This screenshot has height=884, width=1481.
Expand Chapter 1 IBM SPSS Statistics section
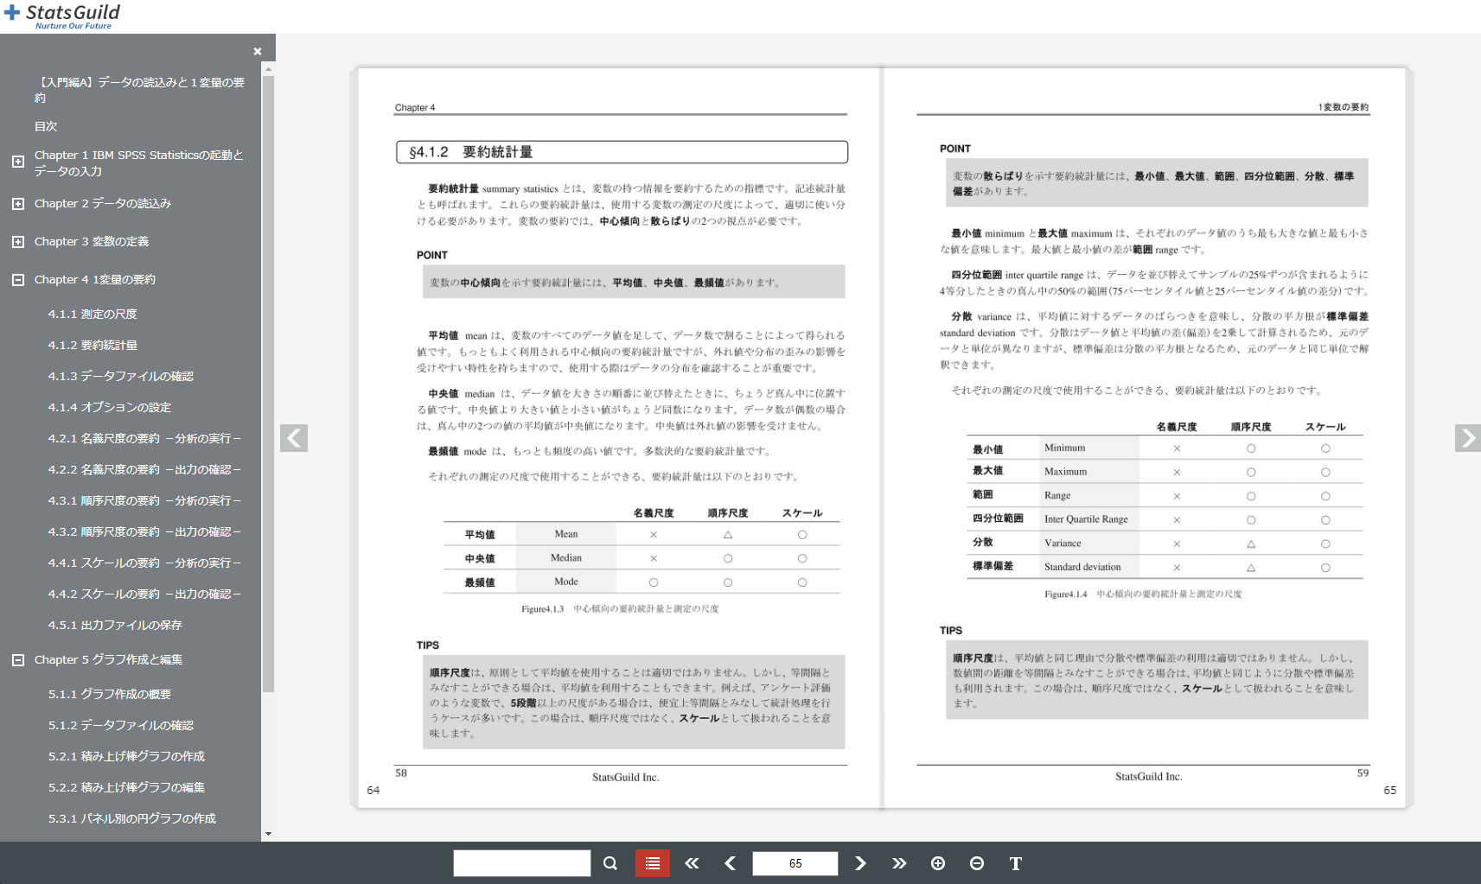pyautogui.click(x=17, y=162)
